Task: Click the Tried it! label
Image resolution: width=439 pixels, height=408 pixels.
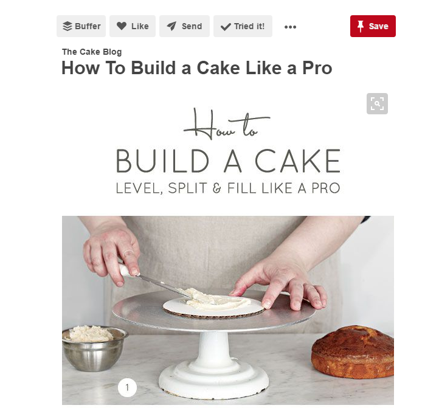Action: point(249,26)
